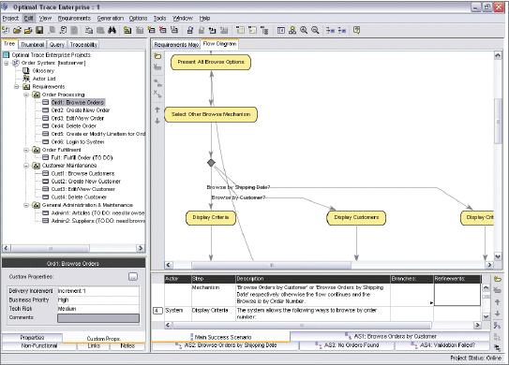Click the zoom in magnifier icon
Image resolution: width=509 pixels, height=365 pixels.
304,31
